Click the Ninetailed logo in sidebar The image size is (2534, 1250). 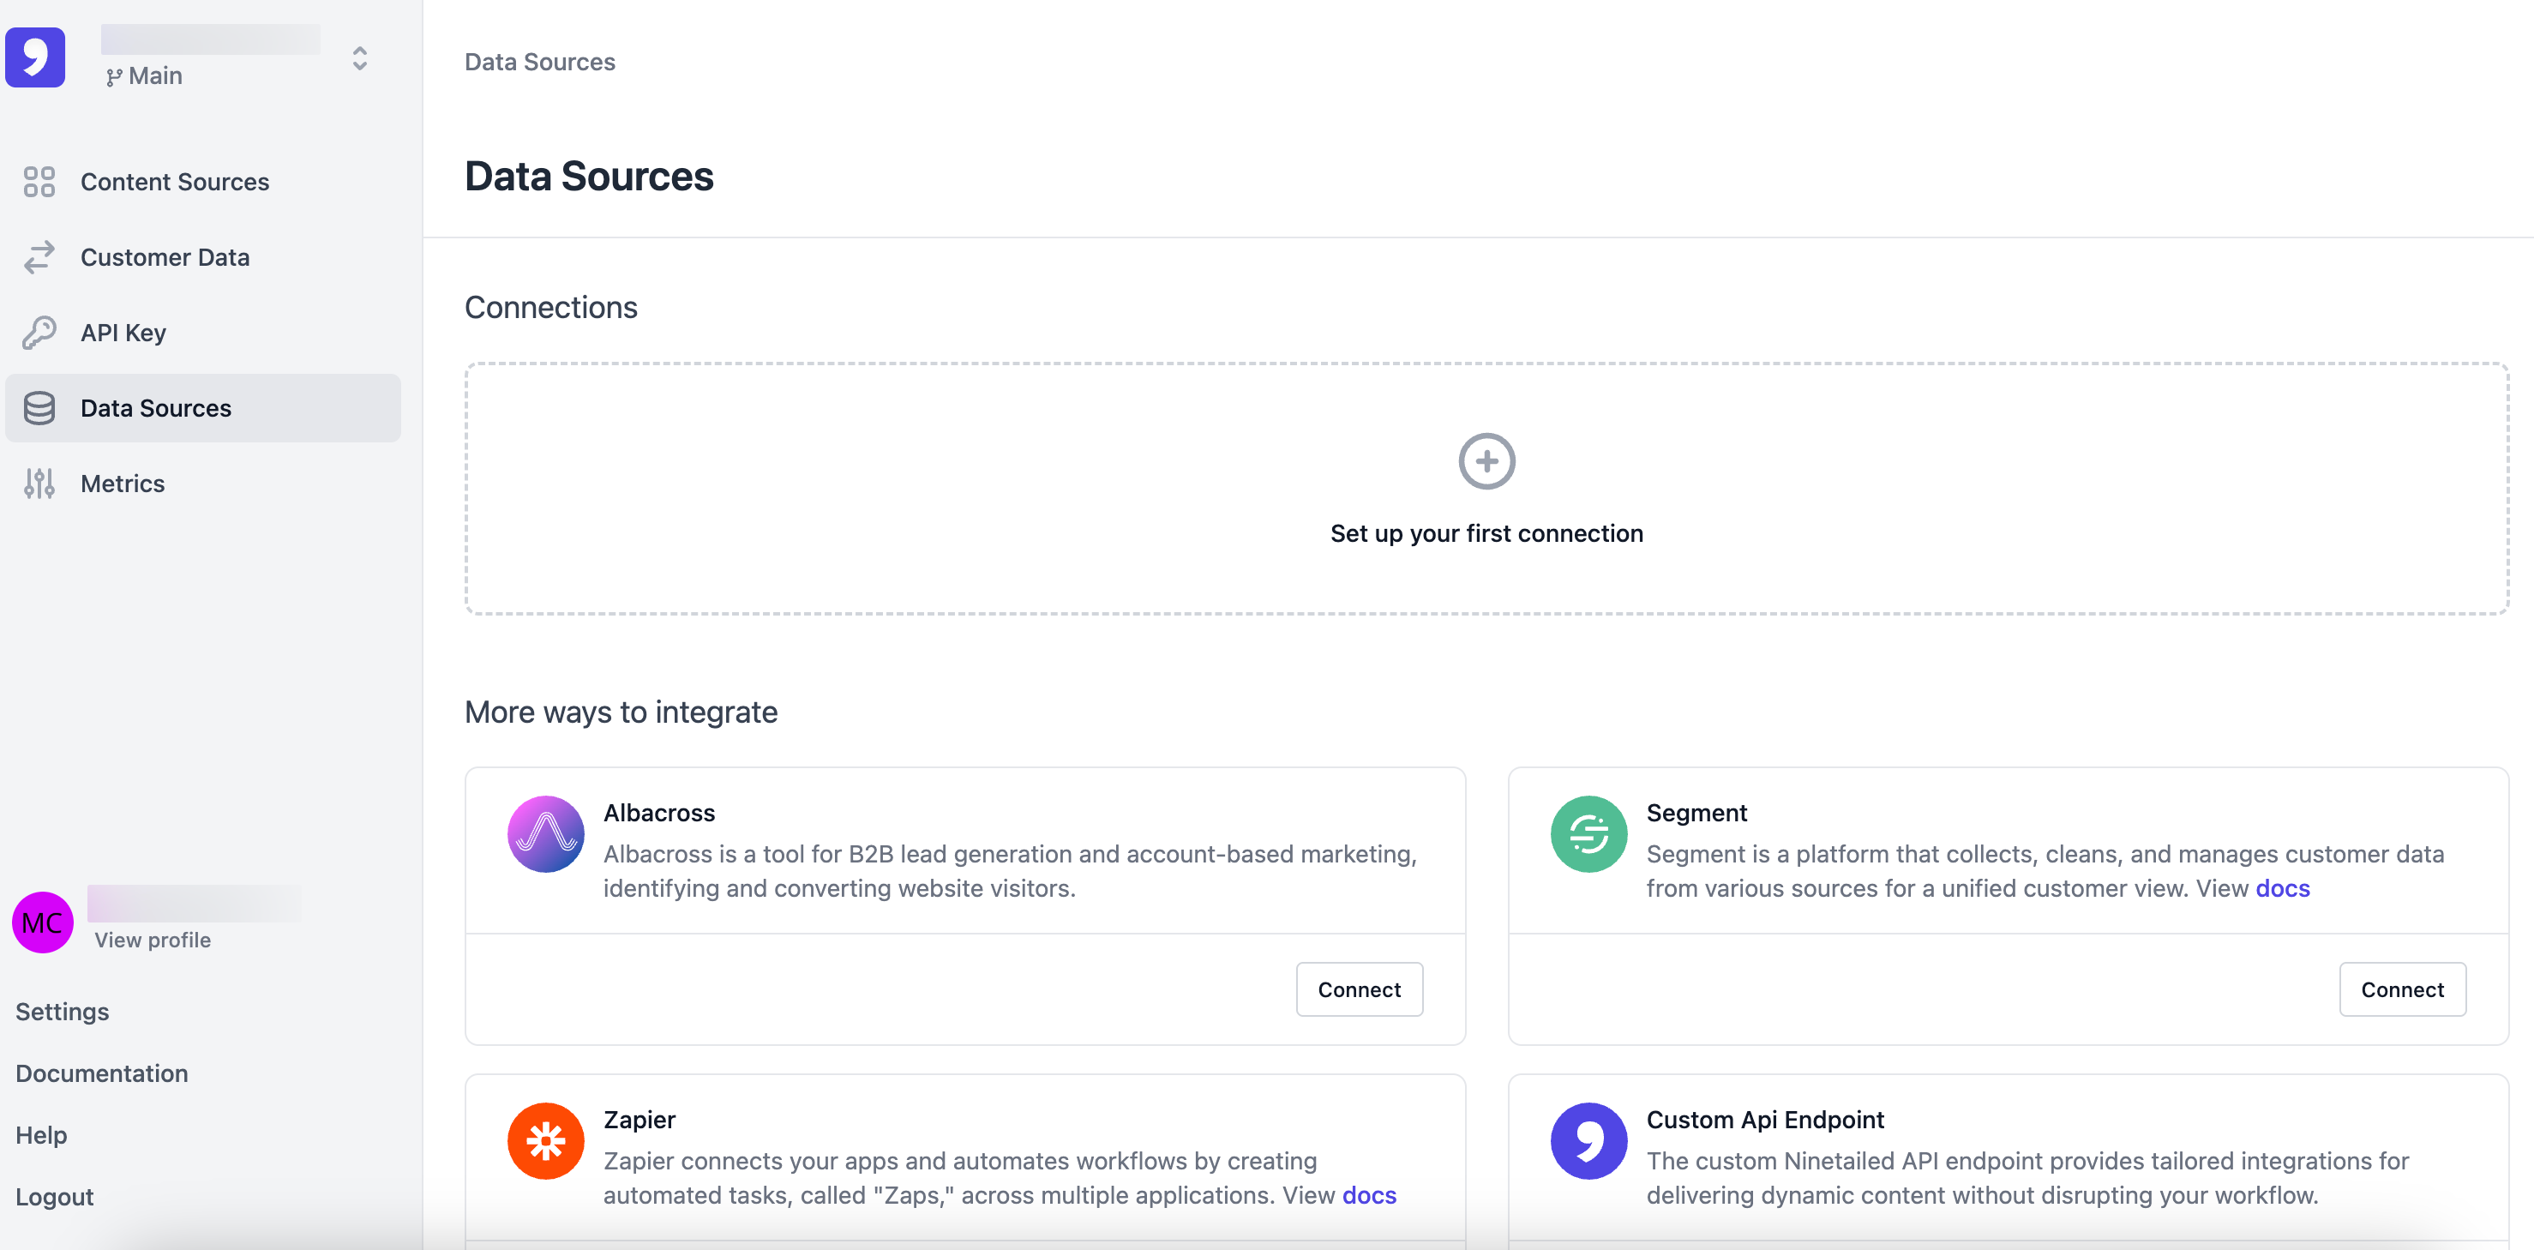35,57
